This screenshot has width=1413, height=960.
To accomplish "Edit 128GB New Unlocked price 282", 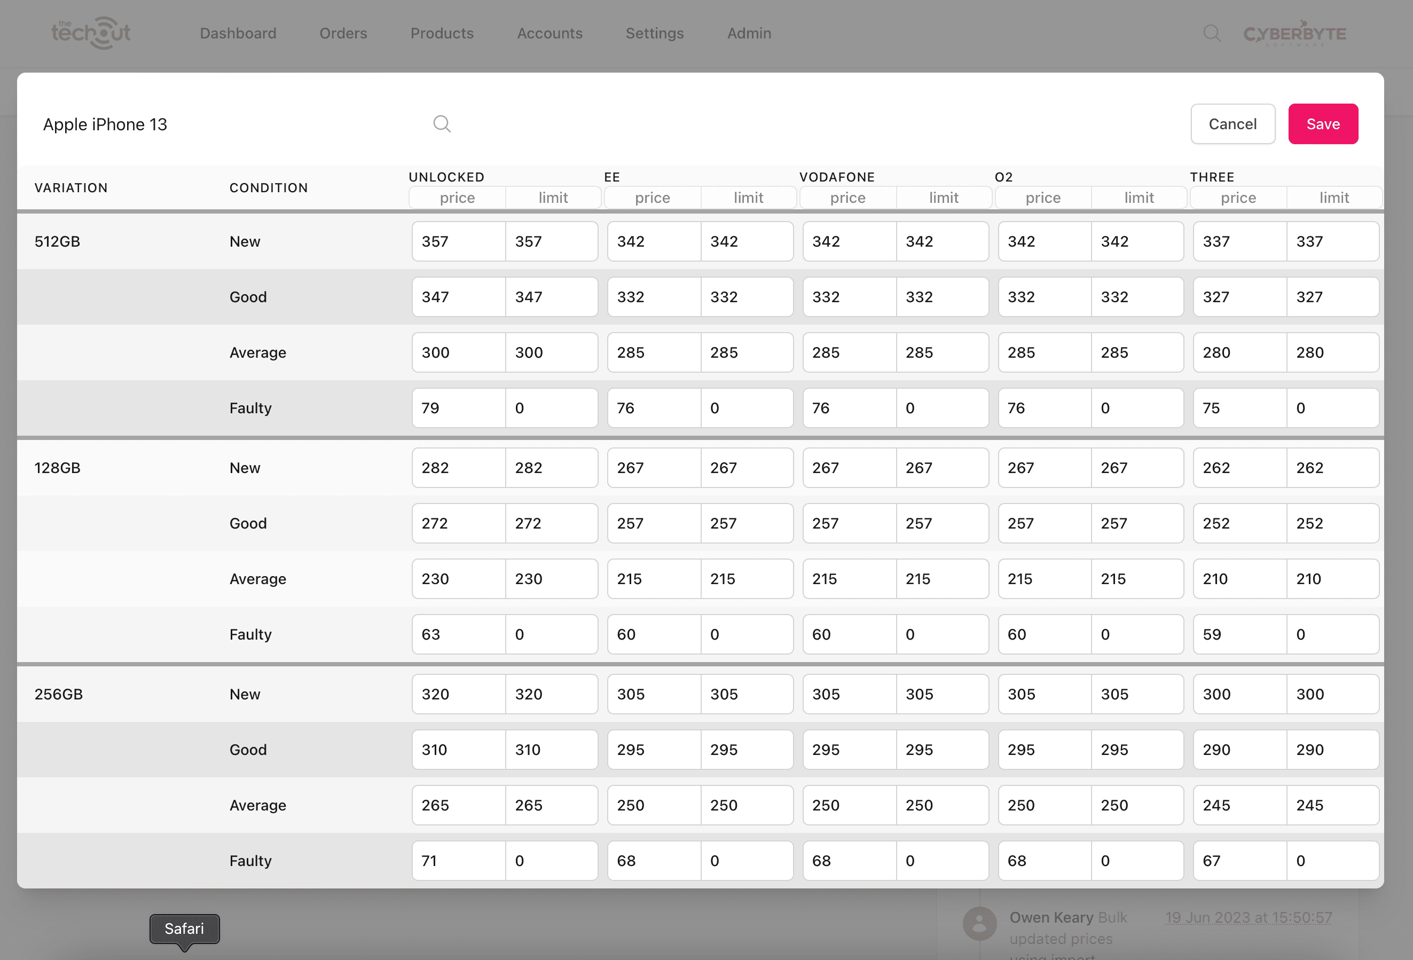I will click(x=458, y=468).
